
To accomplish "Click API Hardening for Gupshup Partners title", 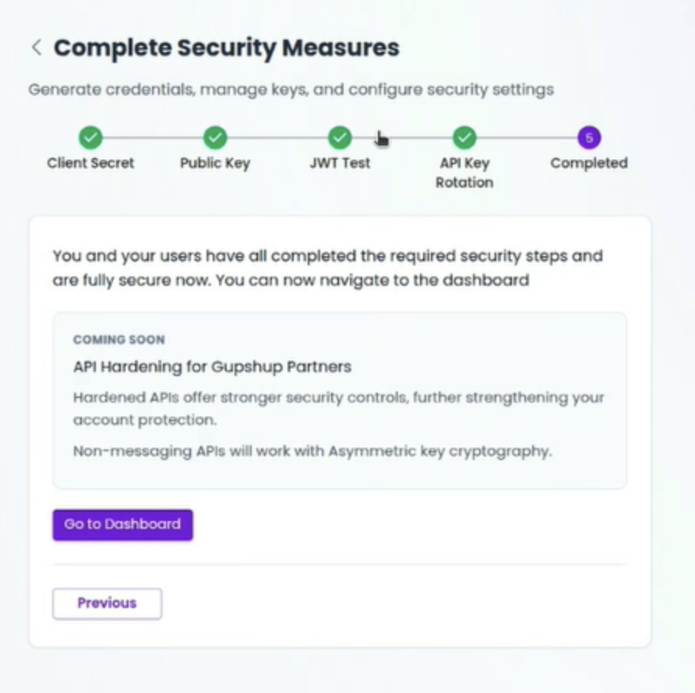I will coord(212,367).
